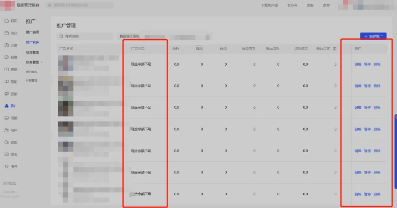The image size is (397, 208).
Task: Open the 资金 funds sidebar icon
Action: [x=7, y=155]
